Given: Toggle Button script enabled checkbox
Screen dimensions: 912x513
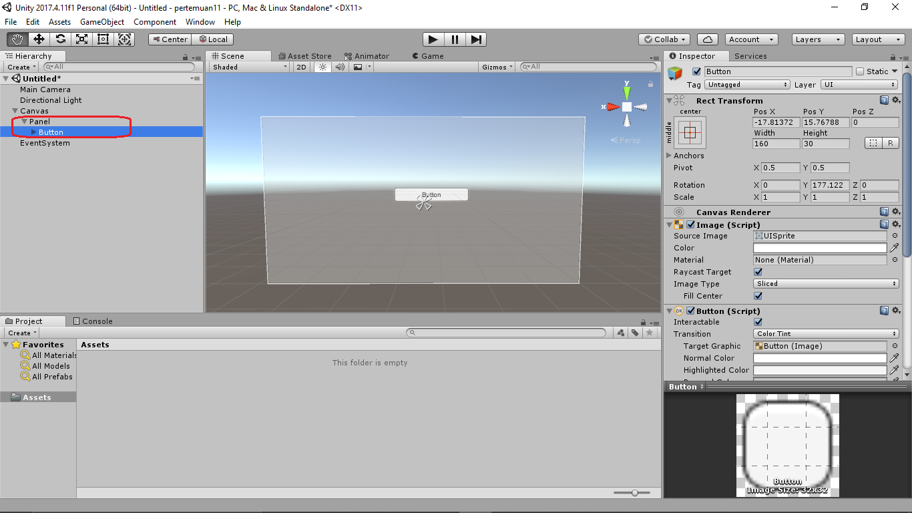Looking at the screenshot, I should (x=691, y=311).
